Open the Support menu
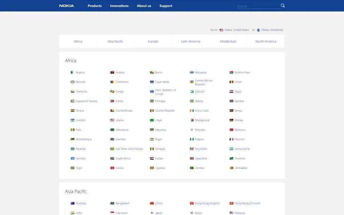344x215 pixels. [x=166, y=6]
